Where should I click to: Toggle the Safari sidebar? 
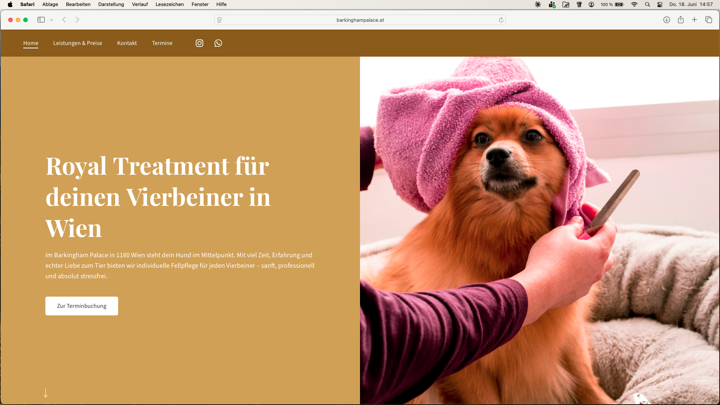pyautogui.click(x=41, y=20)
